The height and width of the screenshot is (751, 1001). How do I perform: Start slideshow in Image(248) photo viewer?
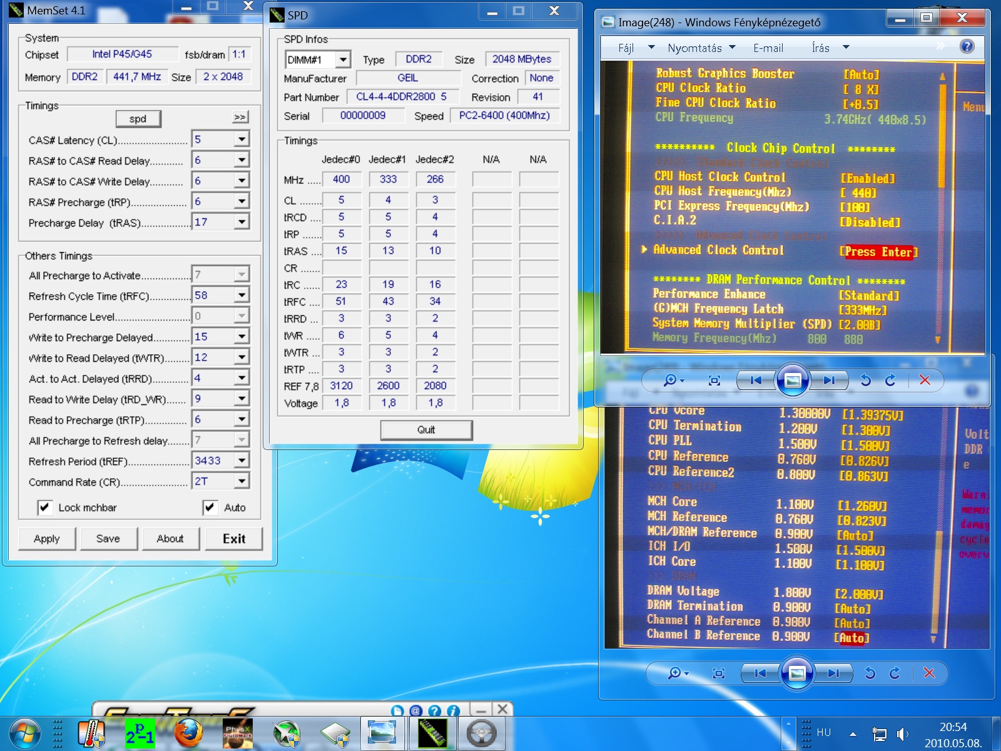pyautogui.click(x=793, y=380)
